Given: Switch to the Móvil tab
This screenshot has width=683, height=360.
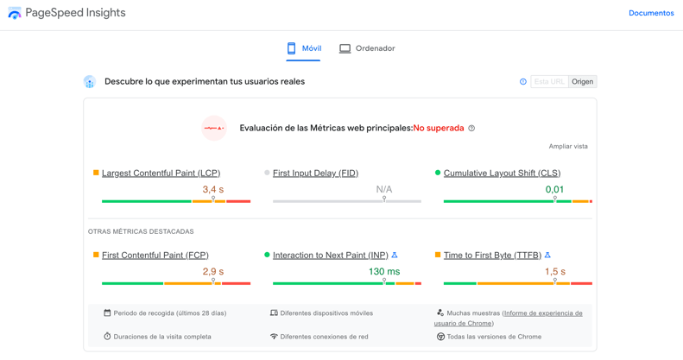Looking at the screenshot, I should coord(304,48).
